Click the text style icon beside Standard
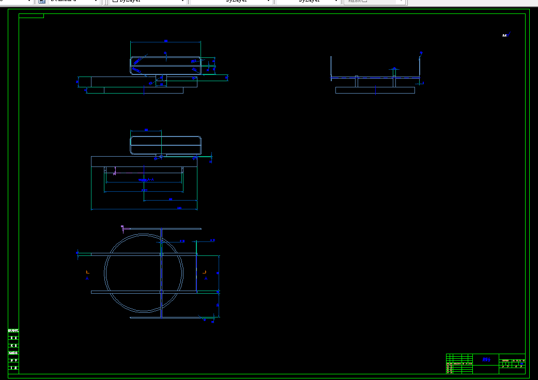The height and width of the screenshot is (380, 538). pos(41,2)
